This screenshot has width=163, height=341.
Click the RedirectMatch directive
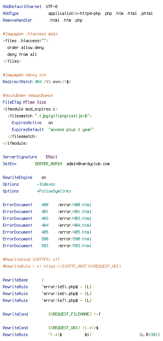pos(17,82)
